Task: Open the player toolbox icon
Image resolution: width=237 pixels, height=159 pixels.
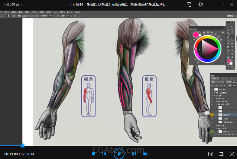Action: [211, 154]
